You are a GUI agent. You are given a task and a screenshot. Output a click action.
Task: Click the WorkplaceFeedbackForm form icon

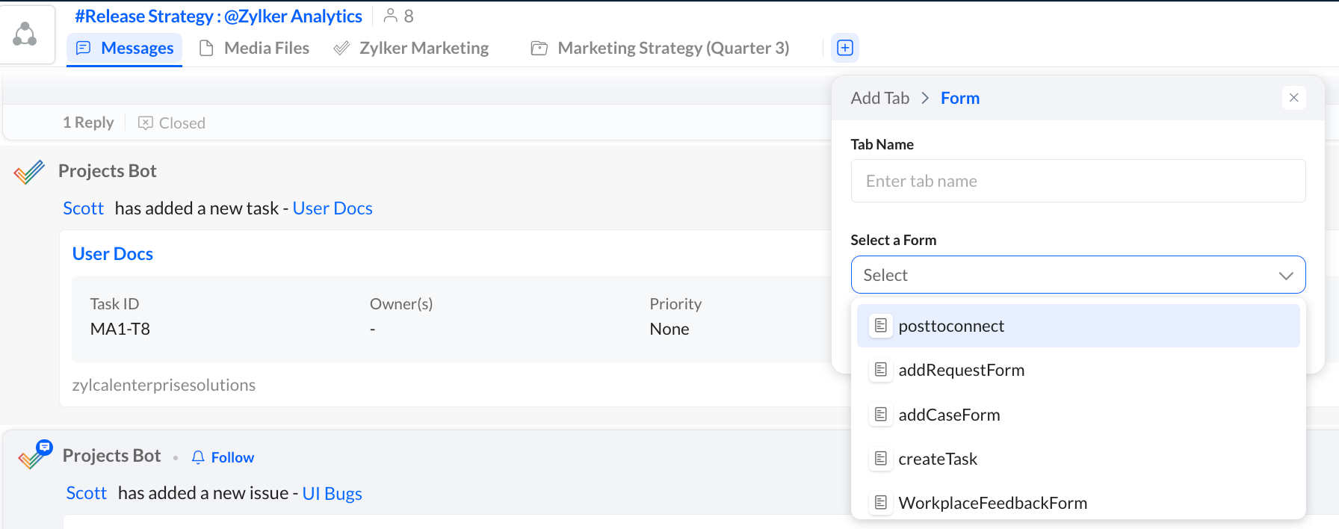pyautogui.click(x=881, y=503)
